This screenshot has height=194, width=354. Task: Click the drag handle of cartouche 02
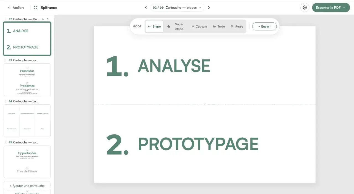[6, 19]
